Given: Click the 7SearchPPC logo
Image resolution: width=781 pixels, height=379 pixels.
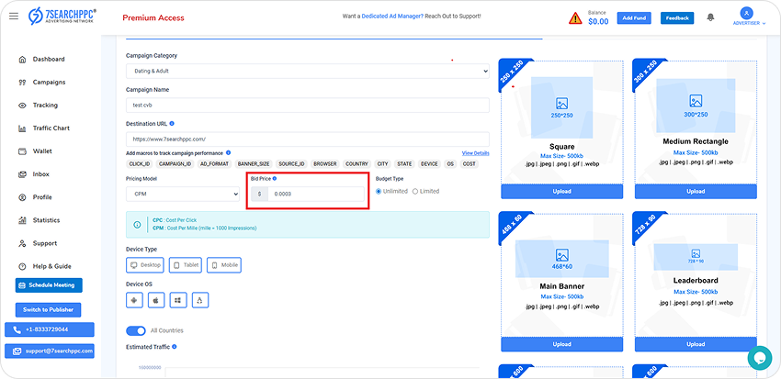Looking at the screenshot, I should pos(62,17).
